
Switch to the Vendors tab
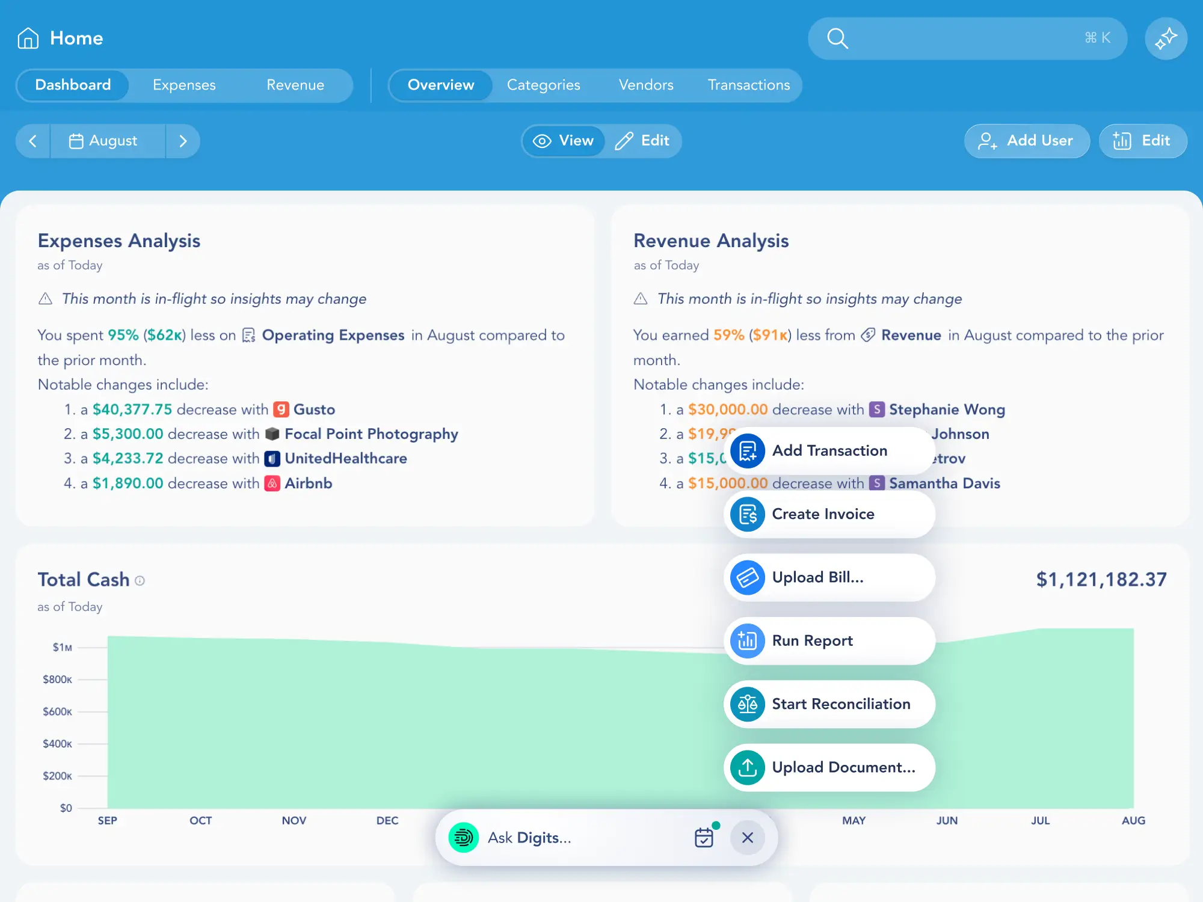pos(645,85)
